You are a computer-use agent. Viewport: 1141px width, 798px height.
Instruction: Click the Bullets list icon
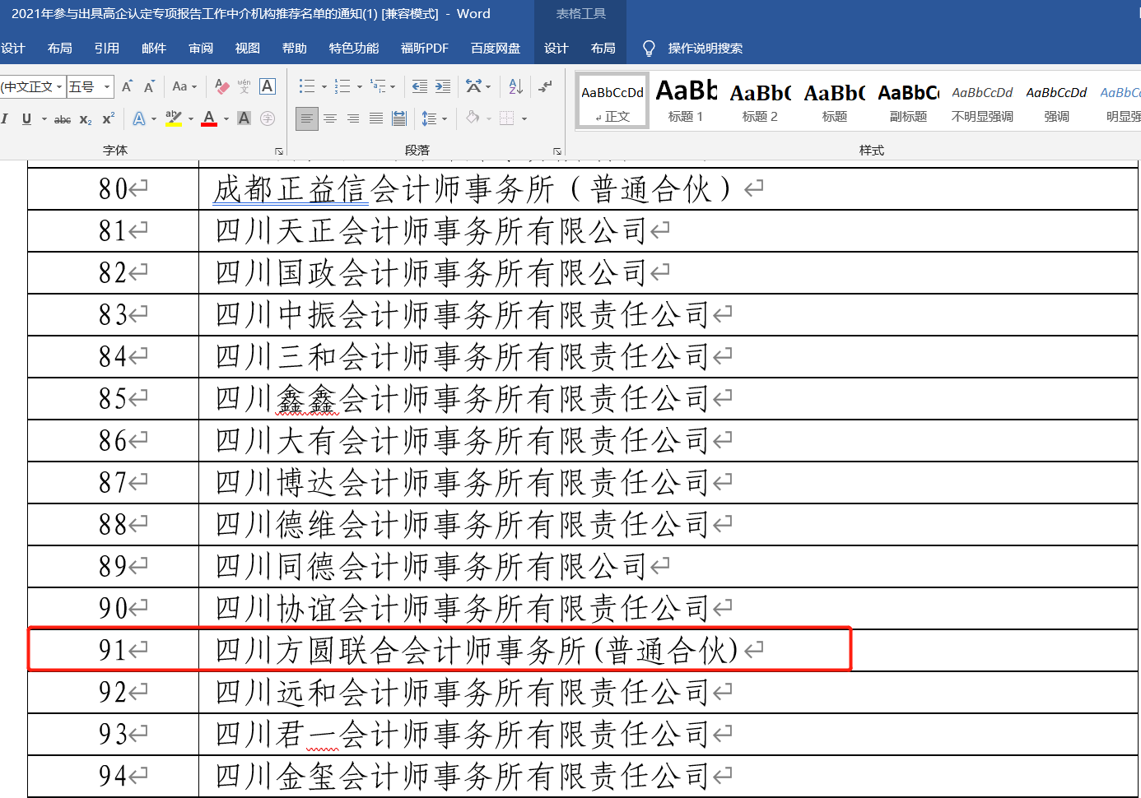tap(306, 86)
